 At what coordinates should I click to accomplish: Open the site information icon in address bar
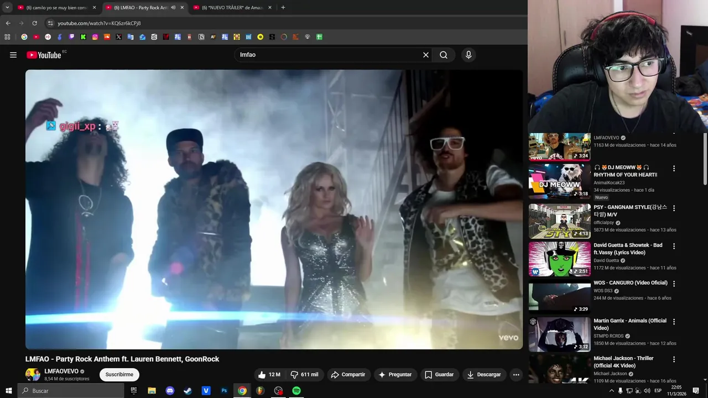click(50, 23)
